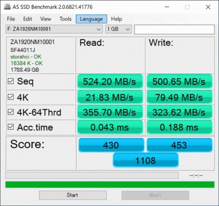Uncheck the Seq test checkbox
The image size is (219, 206).
pos(11,81)
